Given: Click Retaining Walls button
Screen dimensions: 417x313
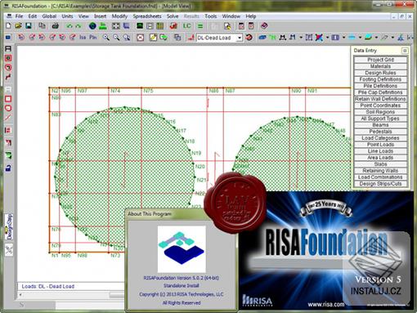Looking at the screenshot, I should point(380,171).
